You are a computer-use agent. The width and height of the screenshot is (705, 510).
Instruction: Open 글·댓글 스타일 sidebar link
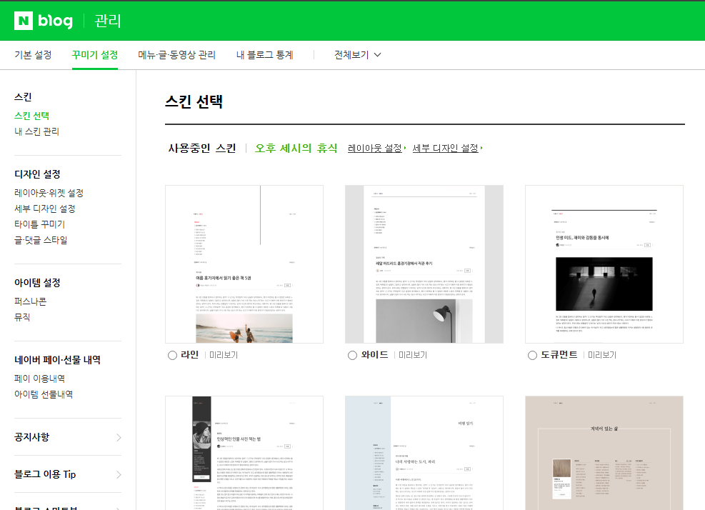(41, 240)
